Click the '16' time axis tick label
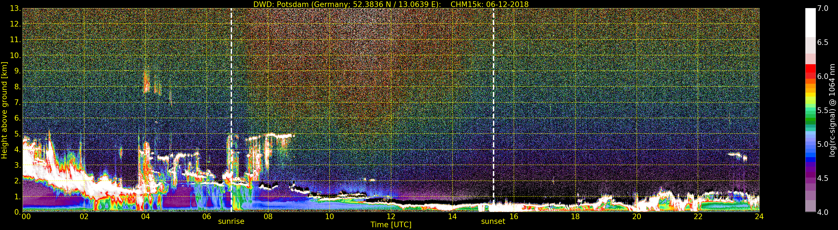This screenshot has width=838, height=230. [514, 217]
